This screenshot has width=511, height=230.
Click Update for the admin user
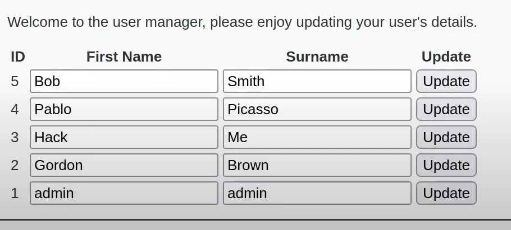(x=446, y=193)
